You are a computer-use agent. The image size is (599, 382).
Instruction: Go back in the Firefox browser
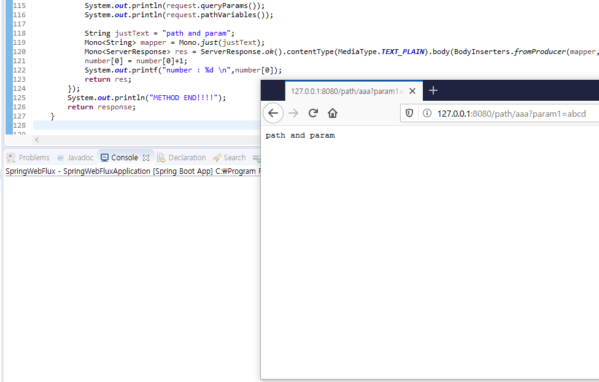(272, 113)
